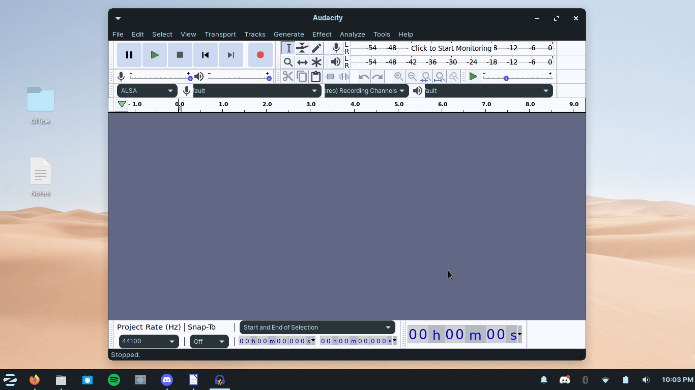Open the Analyze menu
This screenshot has height=390, width=695.
pyautogui.click(x=353, y=35)
